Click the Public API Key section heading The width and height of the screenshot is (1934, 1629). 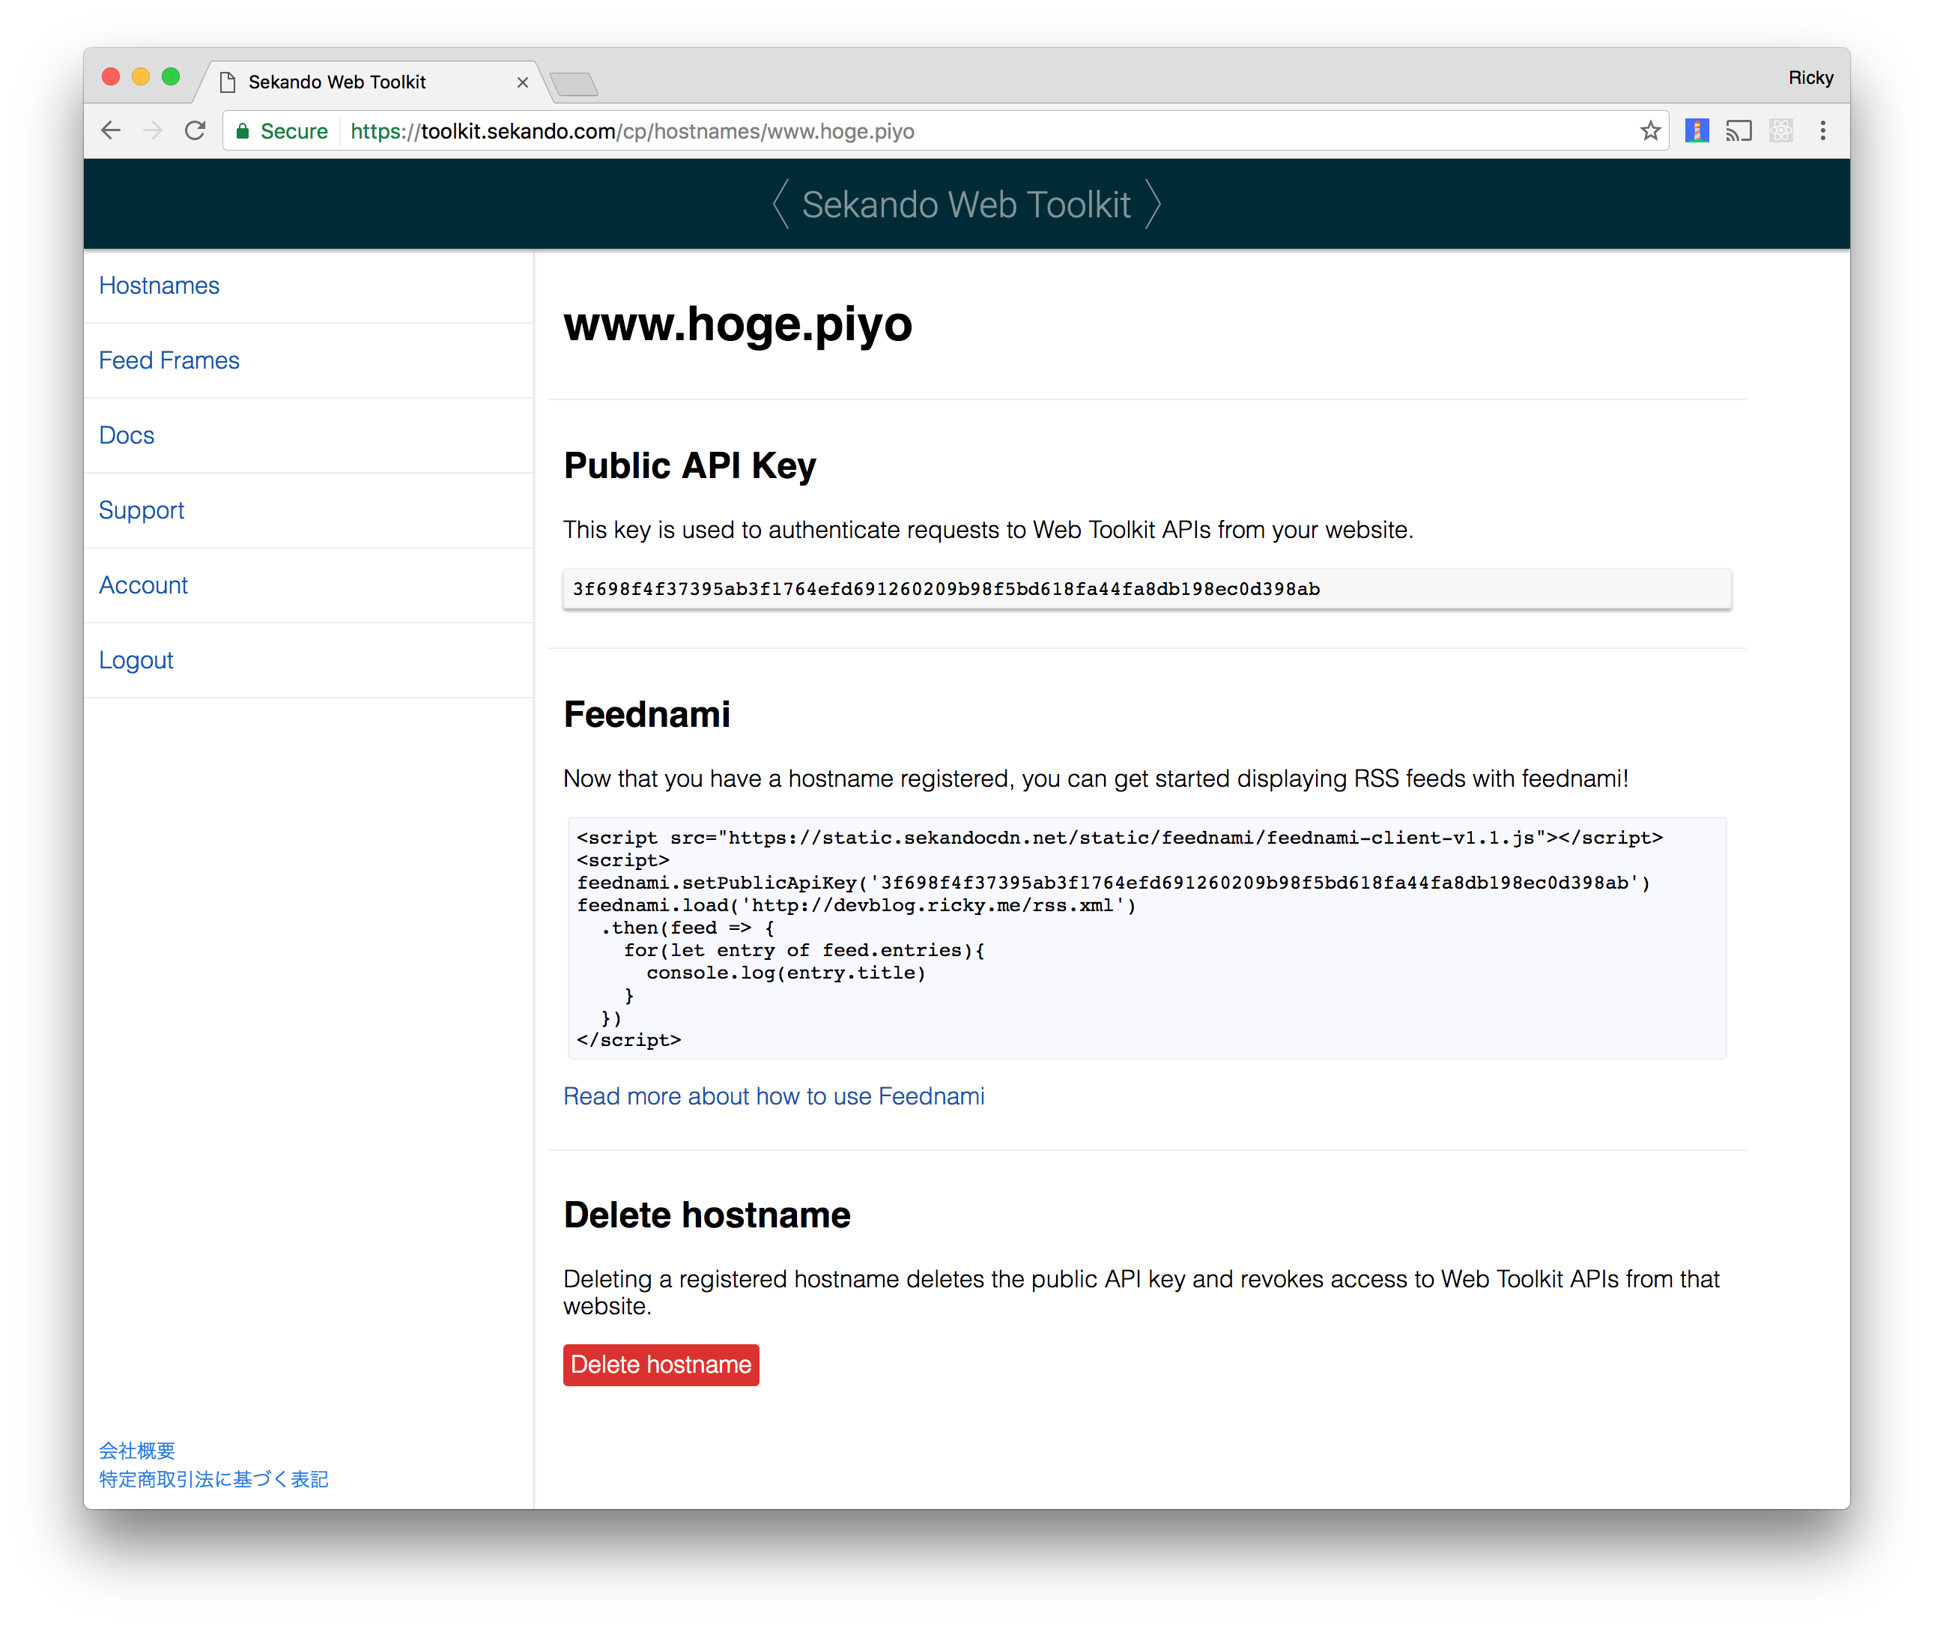click(x=690, y=465)
